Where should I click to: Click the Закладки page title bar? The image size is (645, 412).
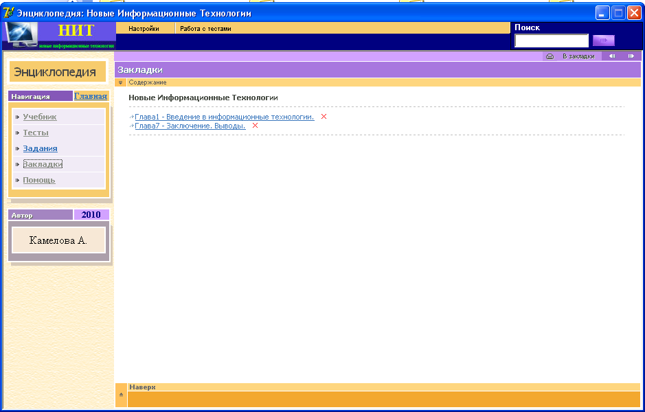(x=378, y=70)
